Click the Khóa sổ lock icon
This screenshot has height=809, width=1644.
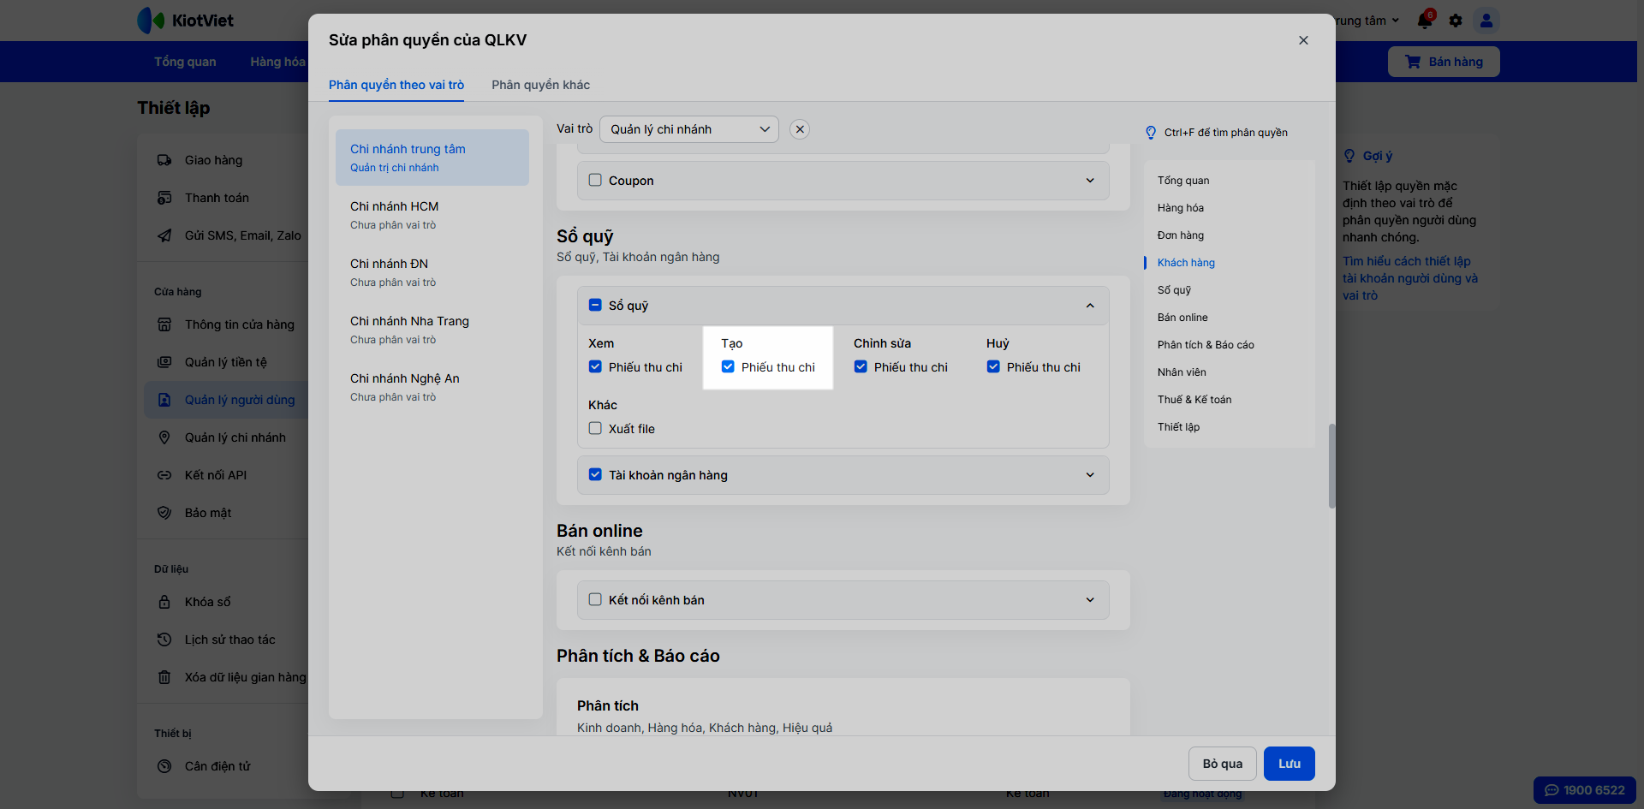(x=164, y=602)
